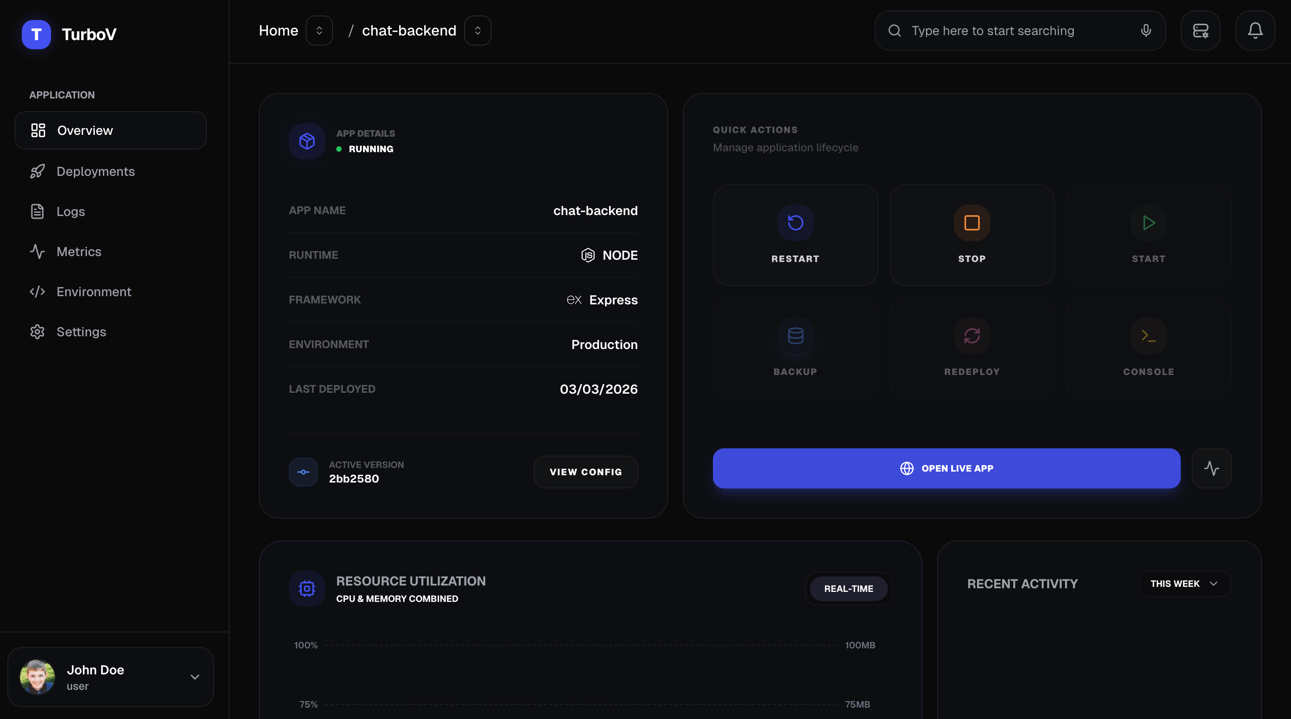Click John Doe's avatar photo

(37, 677)
